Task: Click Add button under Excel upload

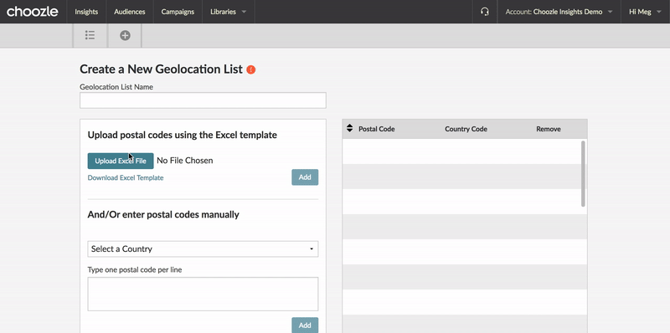Action: click(305, 177)
